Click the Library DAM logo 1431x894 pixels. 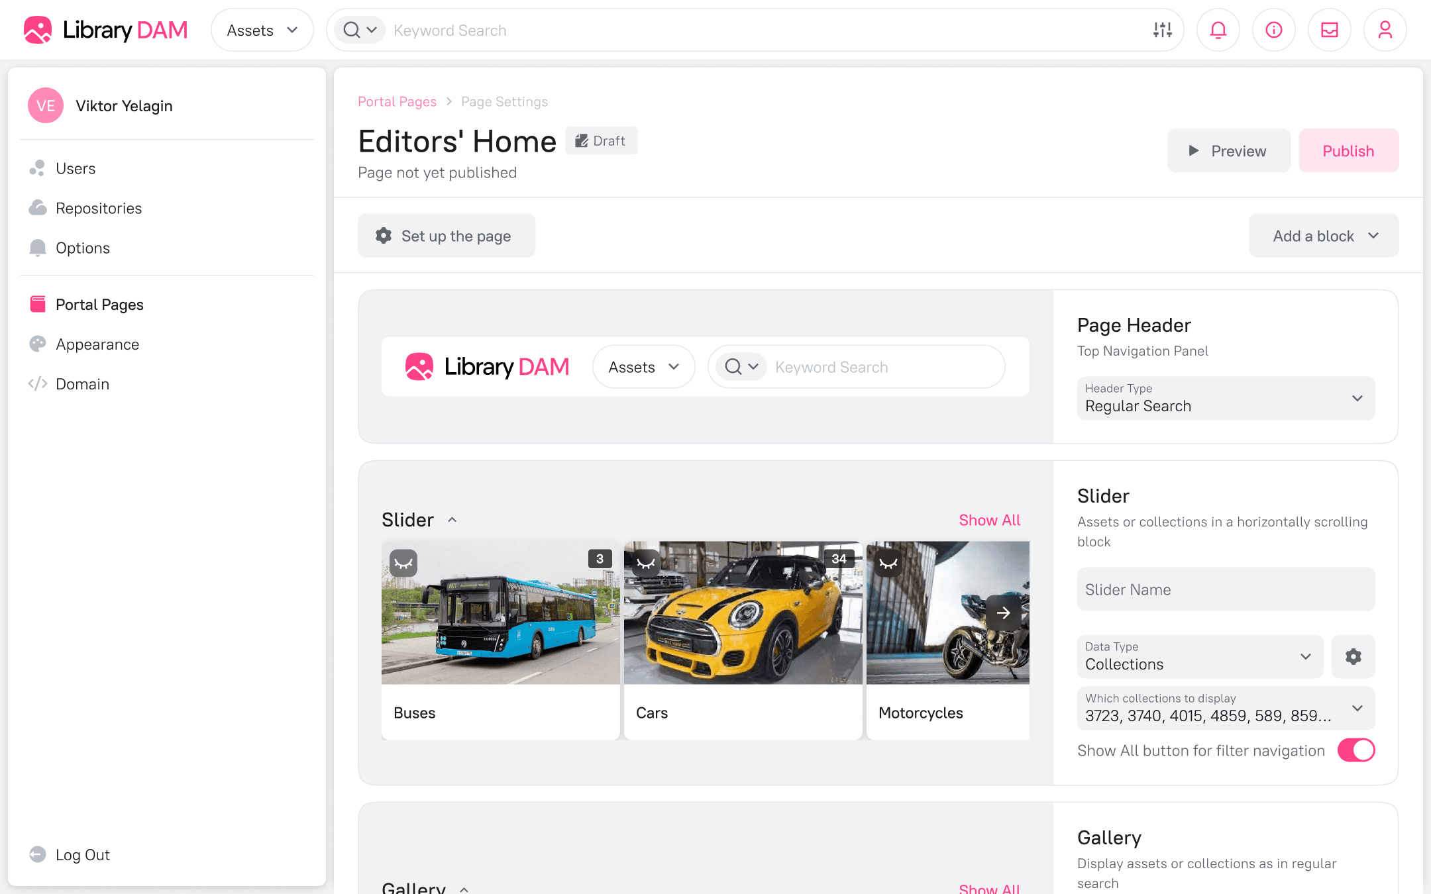[106, 30]
